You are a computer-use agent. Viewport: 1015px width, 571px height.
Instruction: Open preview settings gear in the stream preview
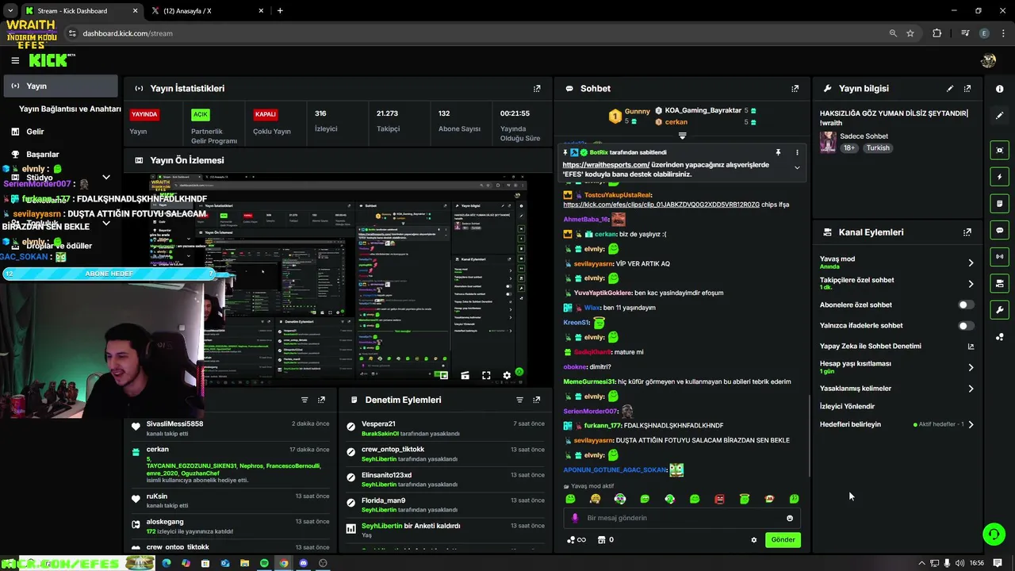507,376
